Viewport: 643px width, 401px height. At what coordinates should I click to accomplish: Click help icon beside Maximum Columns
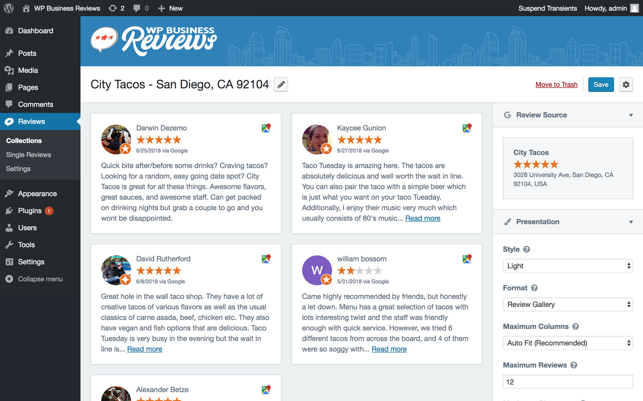click(576, 326)
